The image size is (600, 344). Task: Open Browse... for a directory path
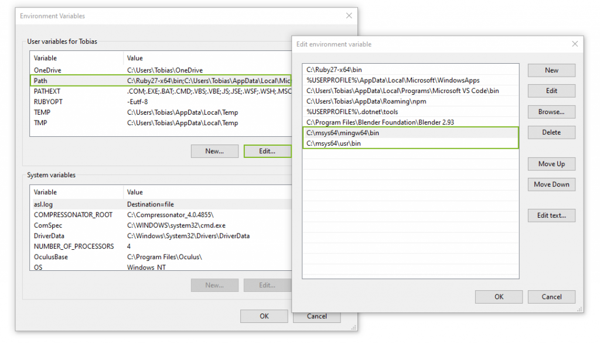pyautogui.click(x=551, y=112)
